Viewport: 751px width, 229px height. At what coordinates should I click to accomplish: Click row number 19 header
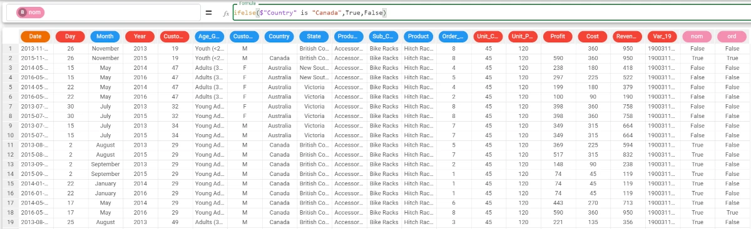(9, 222)
